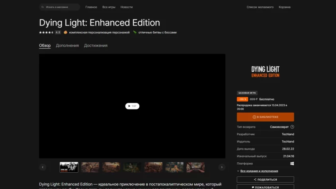Click the original release date 21.04.16
336x189 pixels.
[x=289, y=156]
